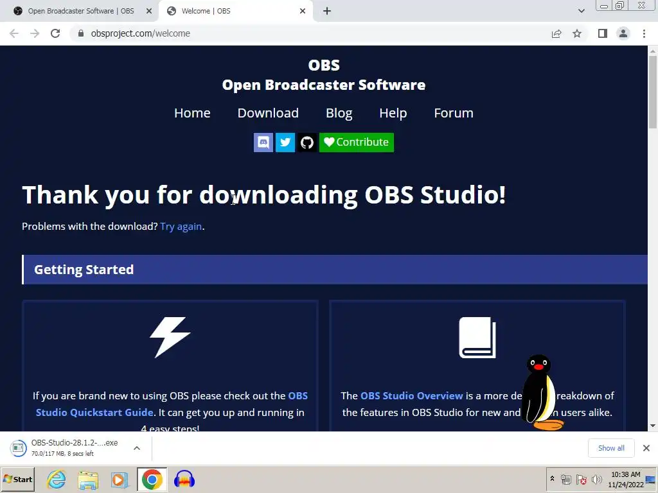Click the book overview icon
The height and width of the screenshot is (493, 658).
(477, 338)
